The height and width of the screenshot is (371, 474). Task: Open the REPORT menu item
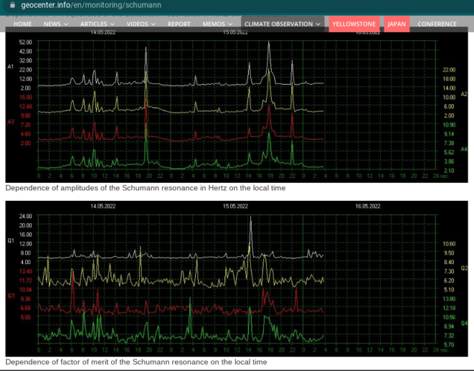point(179,24)
